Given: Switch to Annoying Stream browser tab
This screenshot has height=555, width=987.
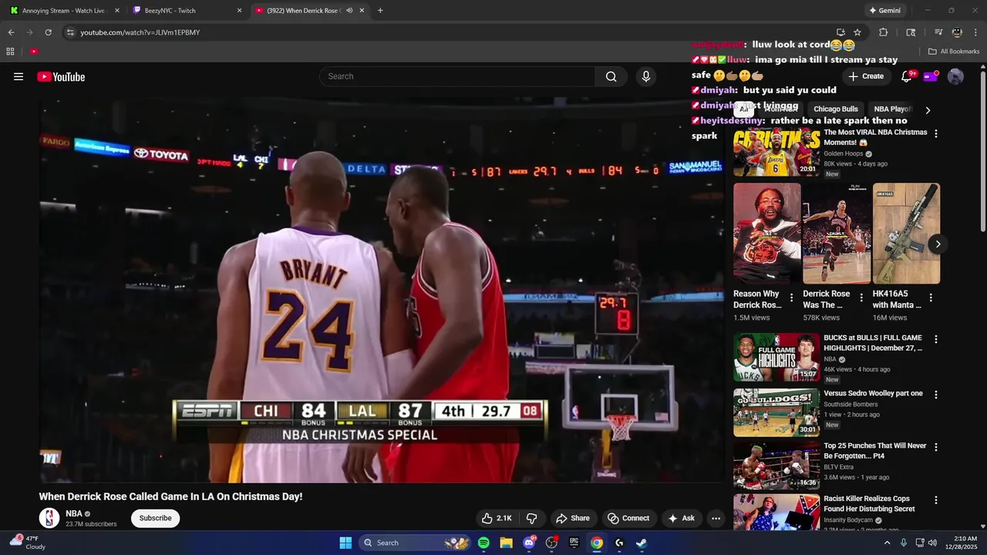Looking at the screenshot, I should 62,11.
